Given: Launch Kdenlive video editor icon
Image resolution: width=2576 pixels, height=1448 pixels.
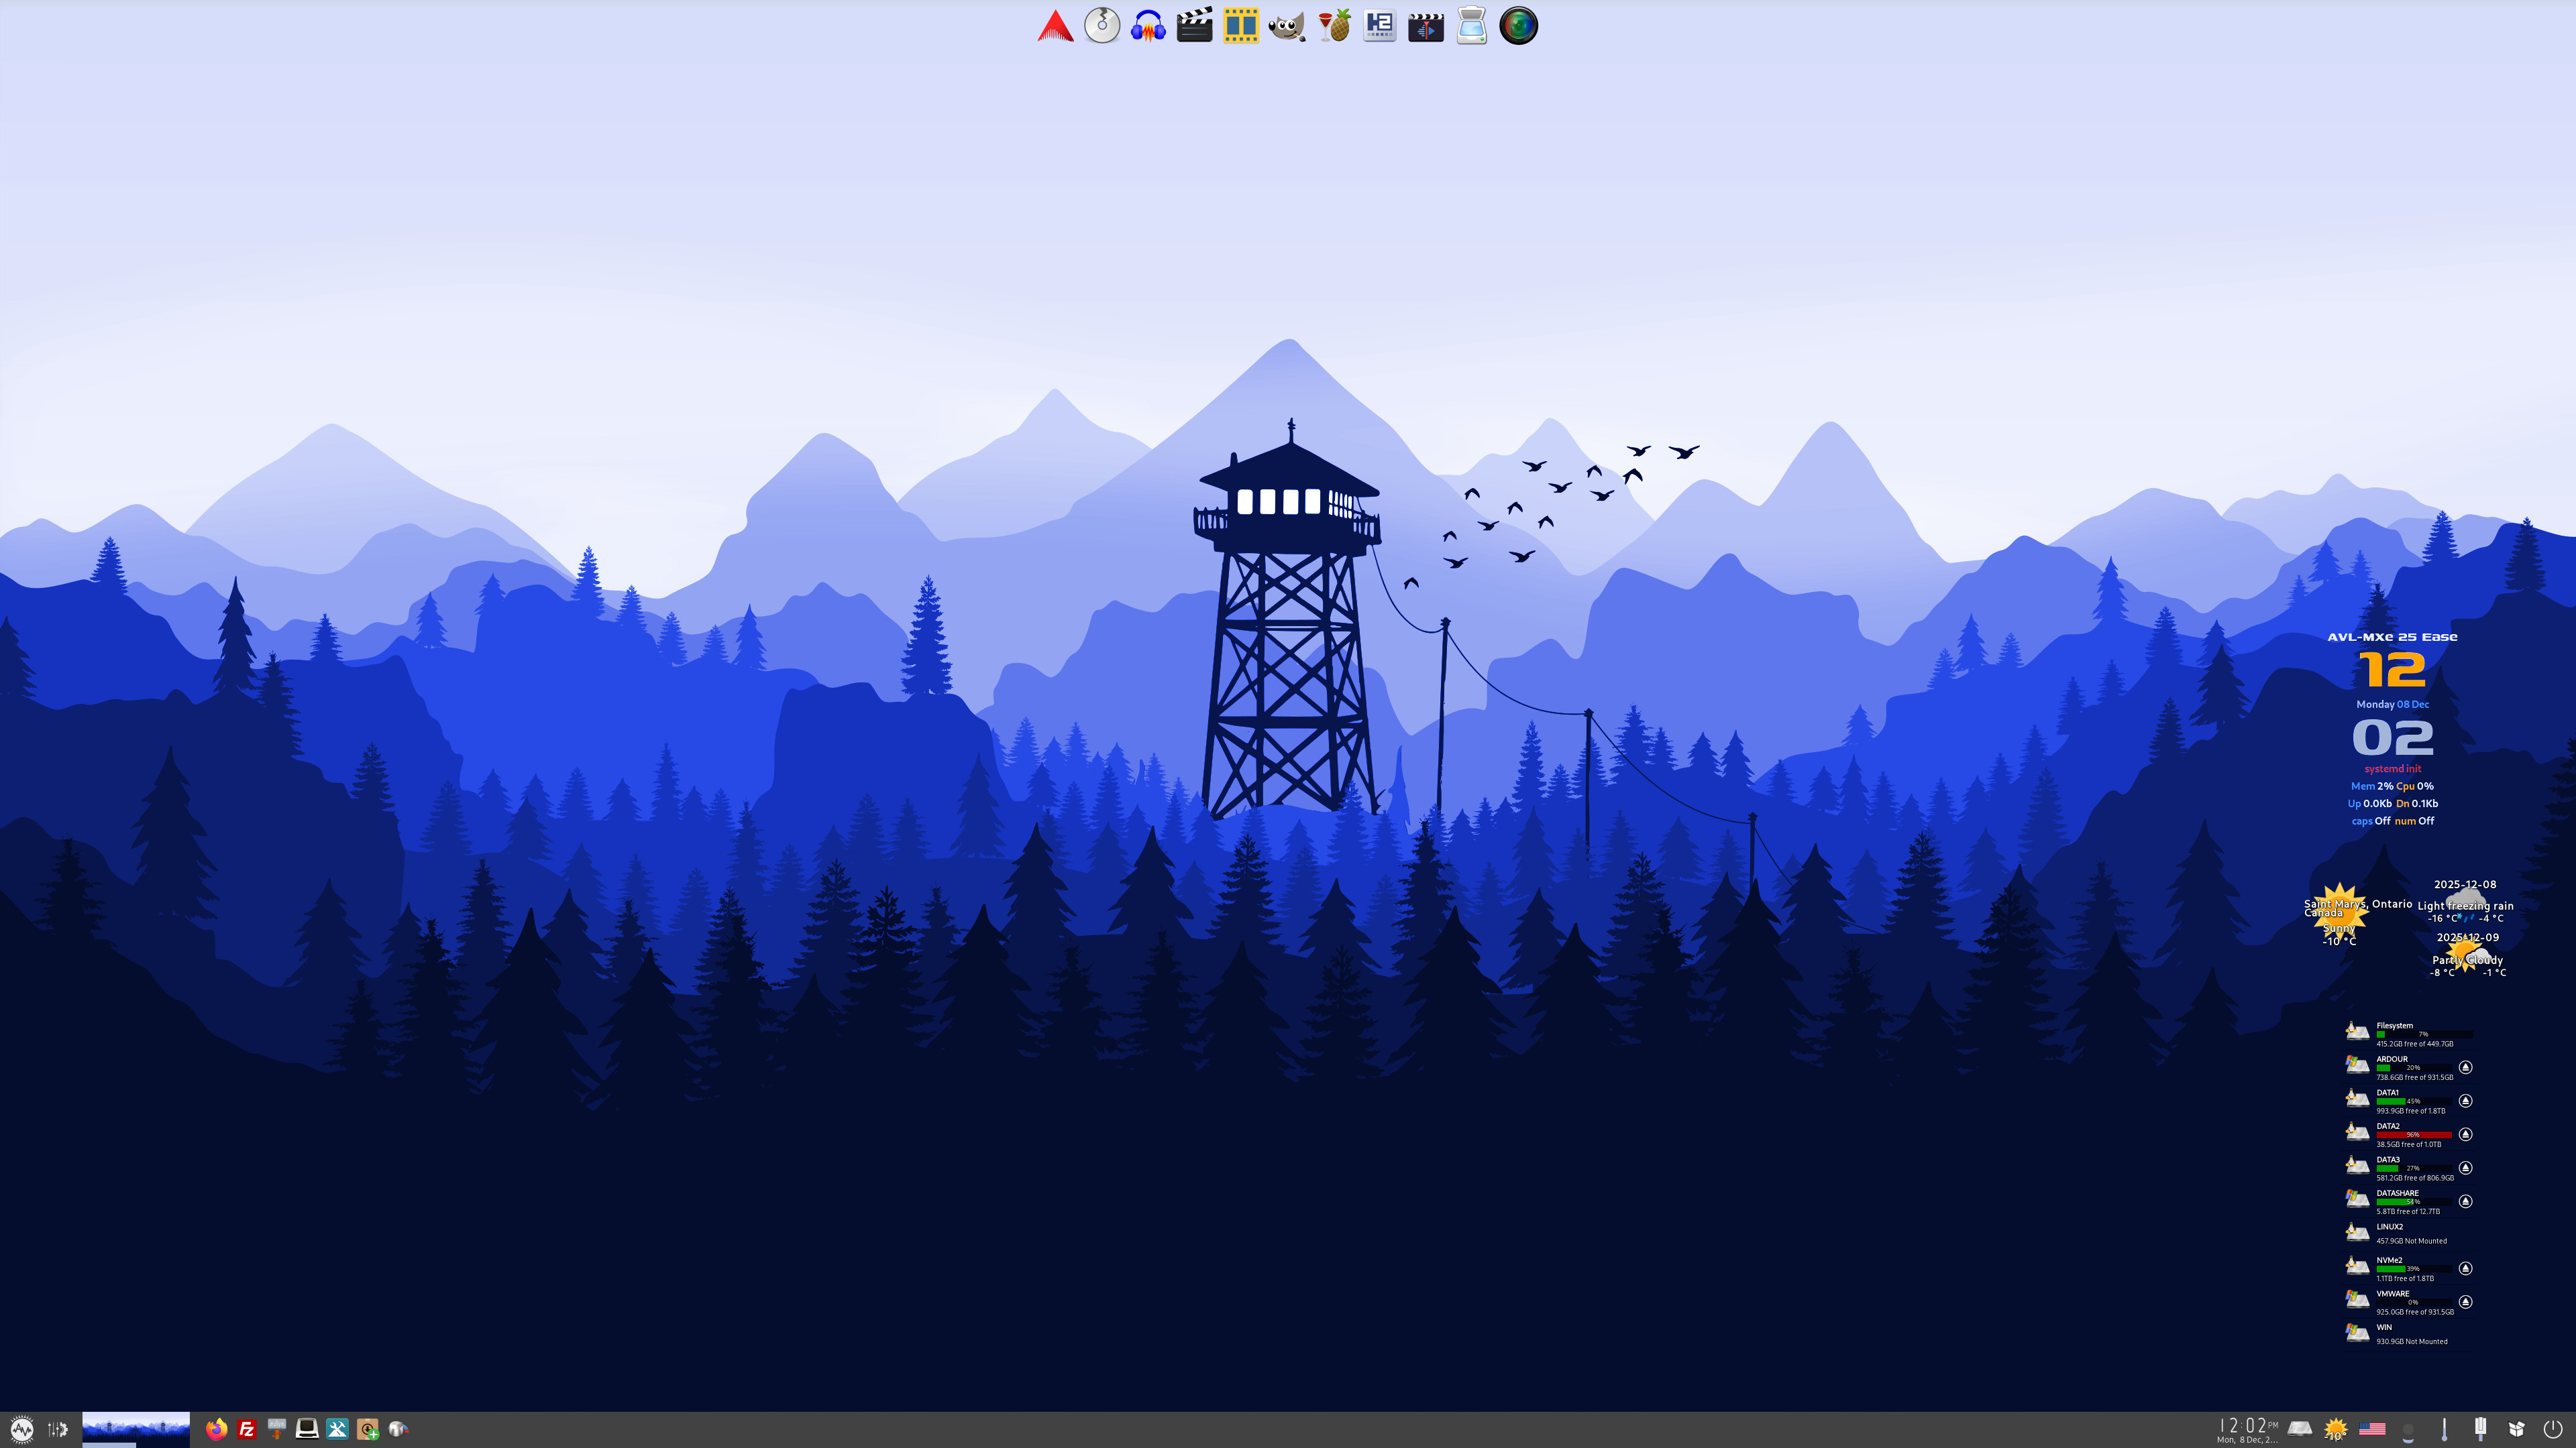Looking at the screenshot, I should 1425,26.
